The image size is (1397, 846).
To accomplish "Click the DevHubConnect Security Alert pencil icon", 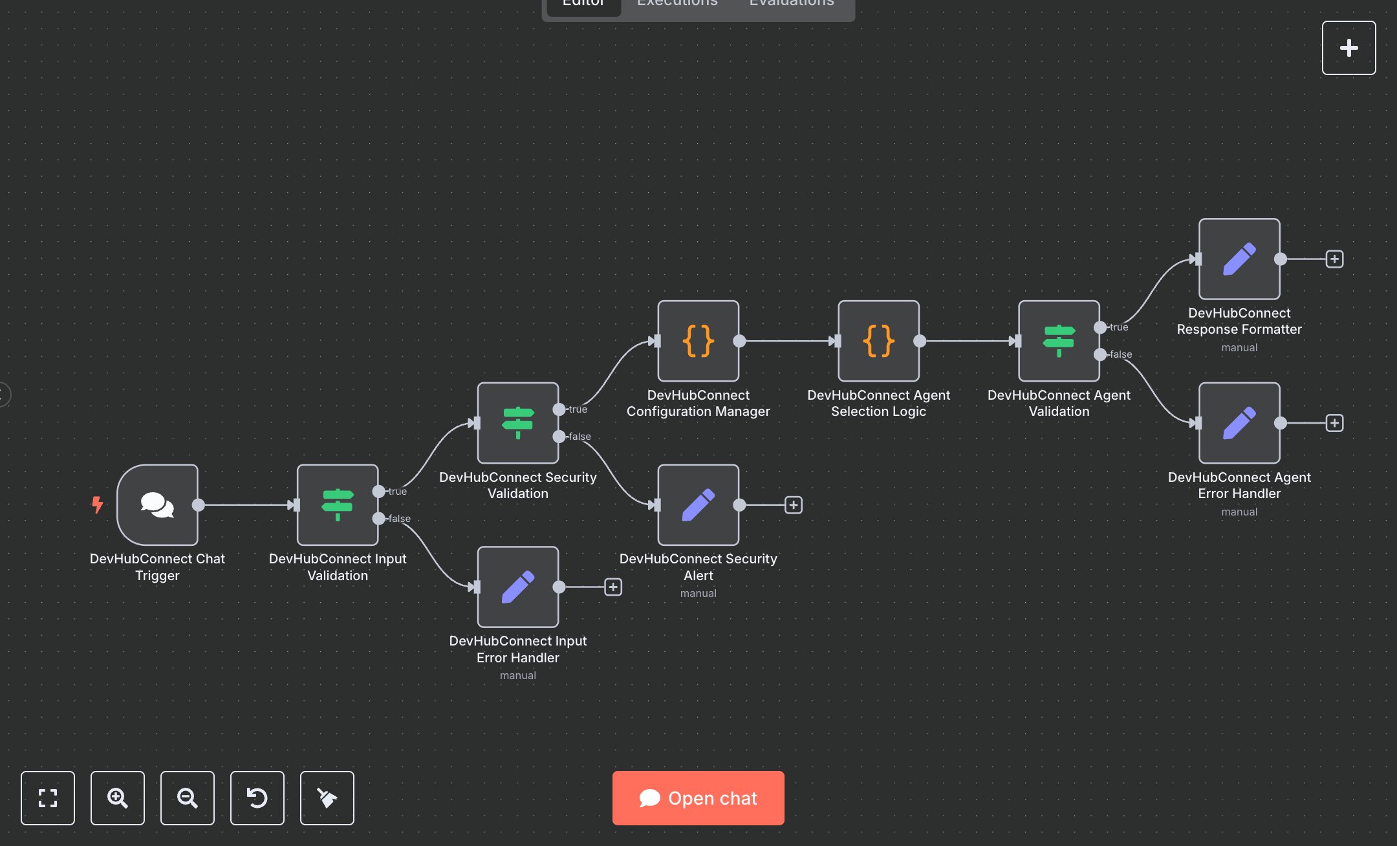I will pos(698,505).
